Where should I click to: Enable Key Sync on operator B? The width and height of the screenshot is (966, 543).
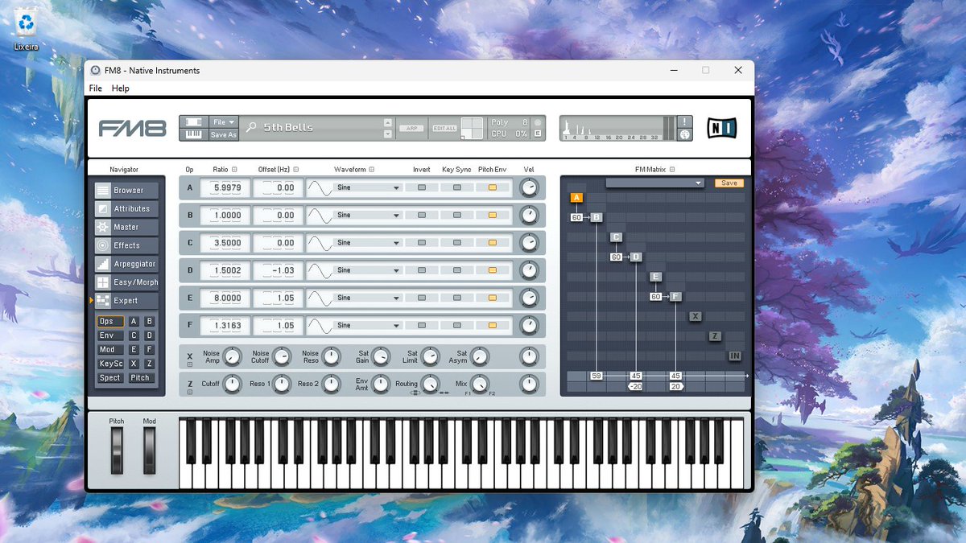pos(457,215)
